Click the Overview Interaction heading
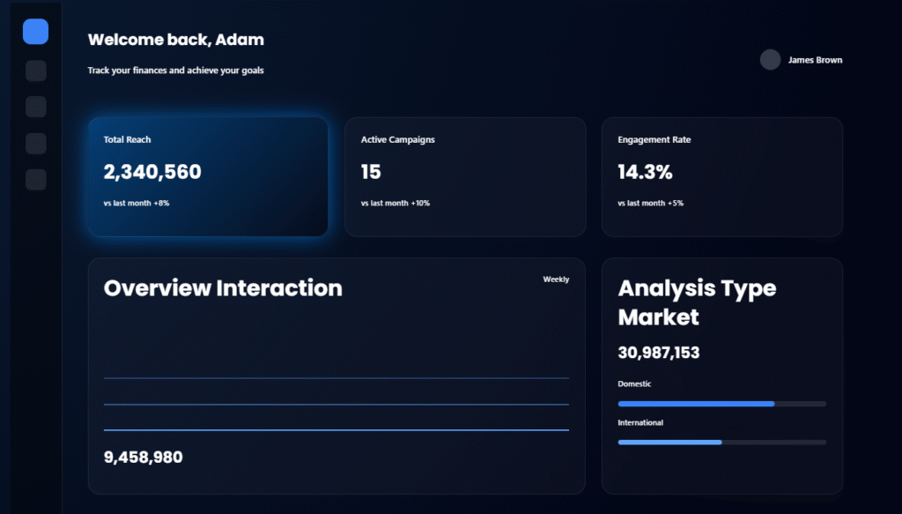The width and height of the screenshot is (902, 514). click(223, 288)
